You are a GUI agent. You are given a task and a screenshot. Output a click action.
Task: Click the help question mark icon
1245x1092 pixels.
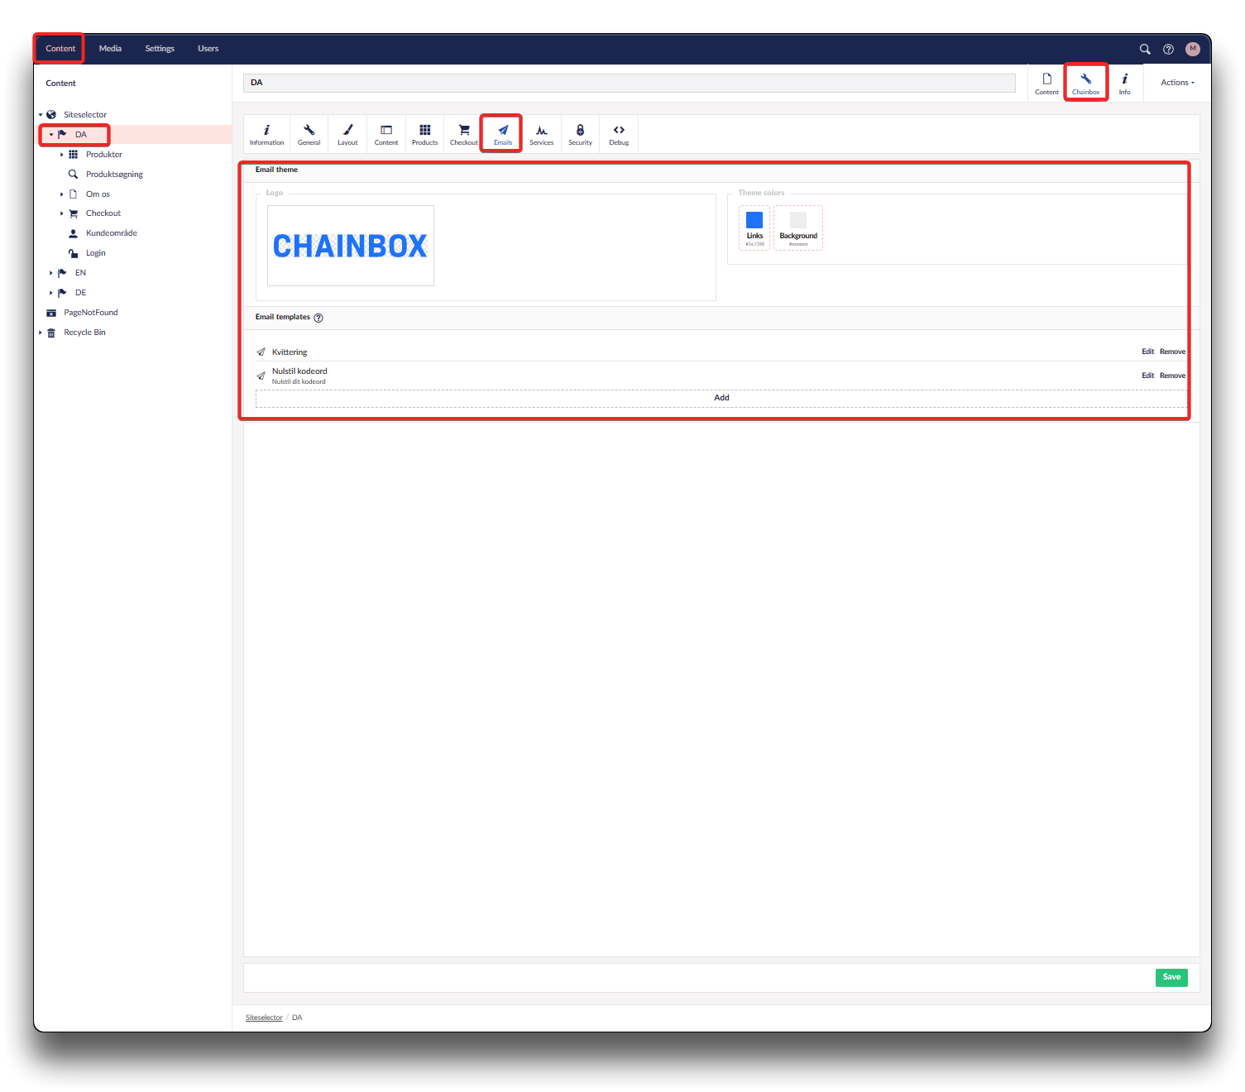tap(1168, 49)
